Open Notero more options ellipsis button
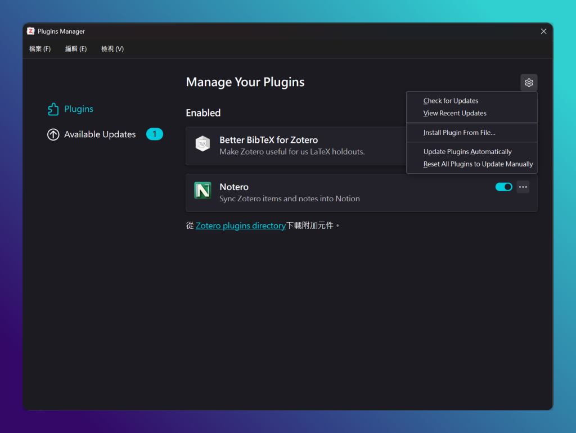This screenshot has height=433, width=576. coord(523,187)
